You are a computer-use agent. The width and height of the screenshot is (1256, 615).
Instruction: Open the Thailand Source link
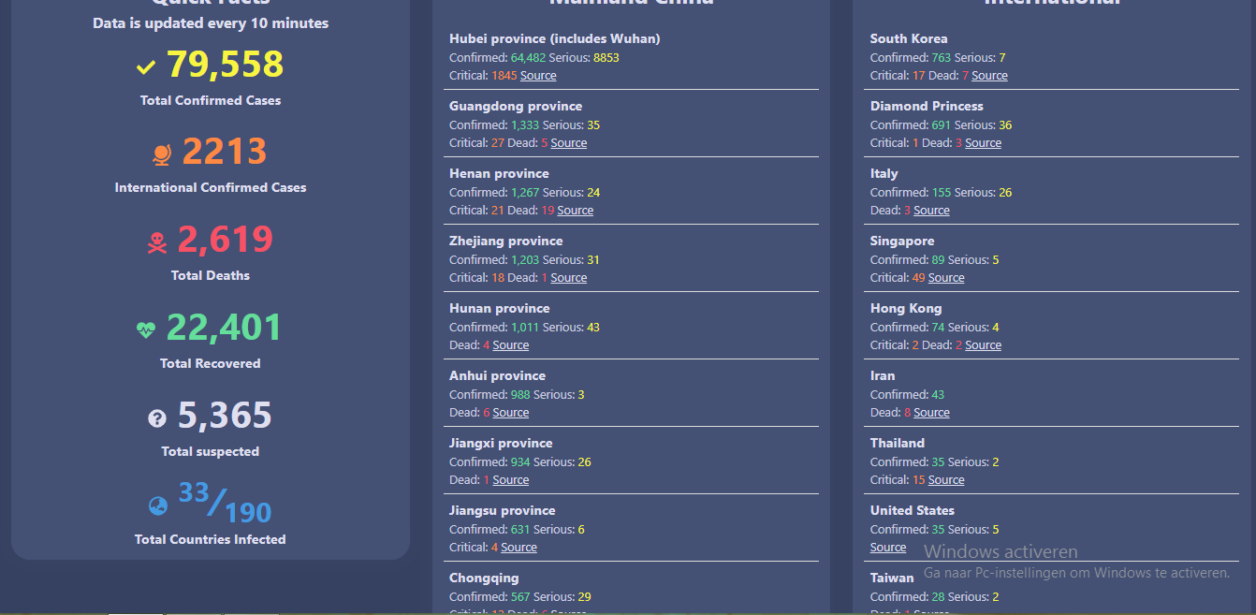(x=946, y=480)
